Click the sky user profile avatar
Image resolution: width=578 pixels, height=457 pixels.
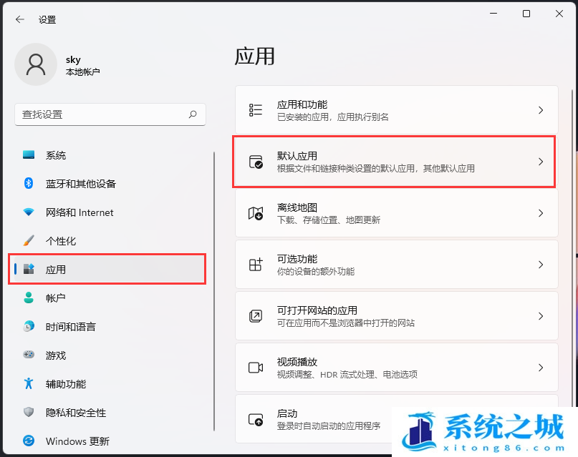(35, 64)
